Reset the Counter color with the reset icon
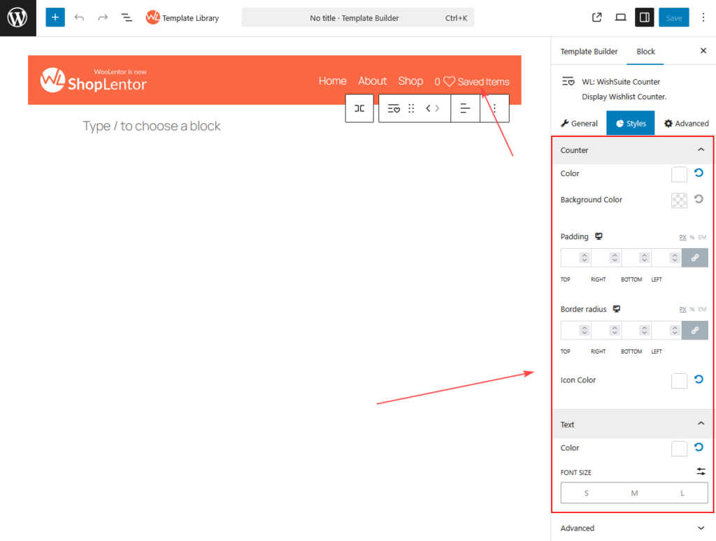The height and width of the screenshot is (541, 716). pyautogui.click(x=699, y=173)
